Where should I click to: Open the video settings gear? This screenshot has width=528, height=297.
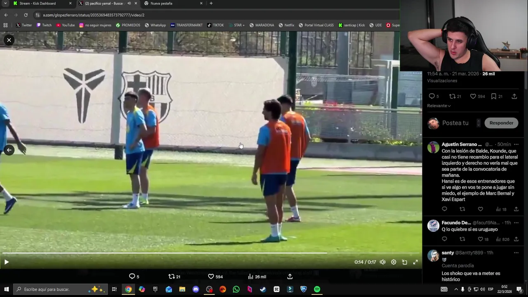coord(394,262)
